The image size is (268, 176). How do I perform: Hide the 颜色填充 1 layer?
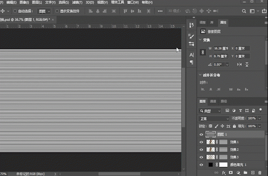click(x=201, y=165)
